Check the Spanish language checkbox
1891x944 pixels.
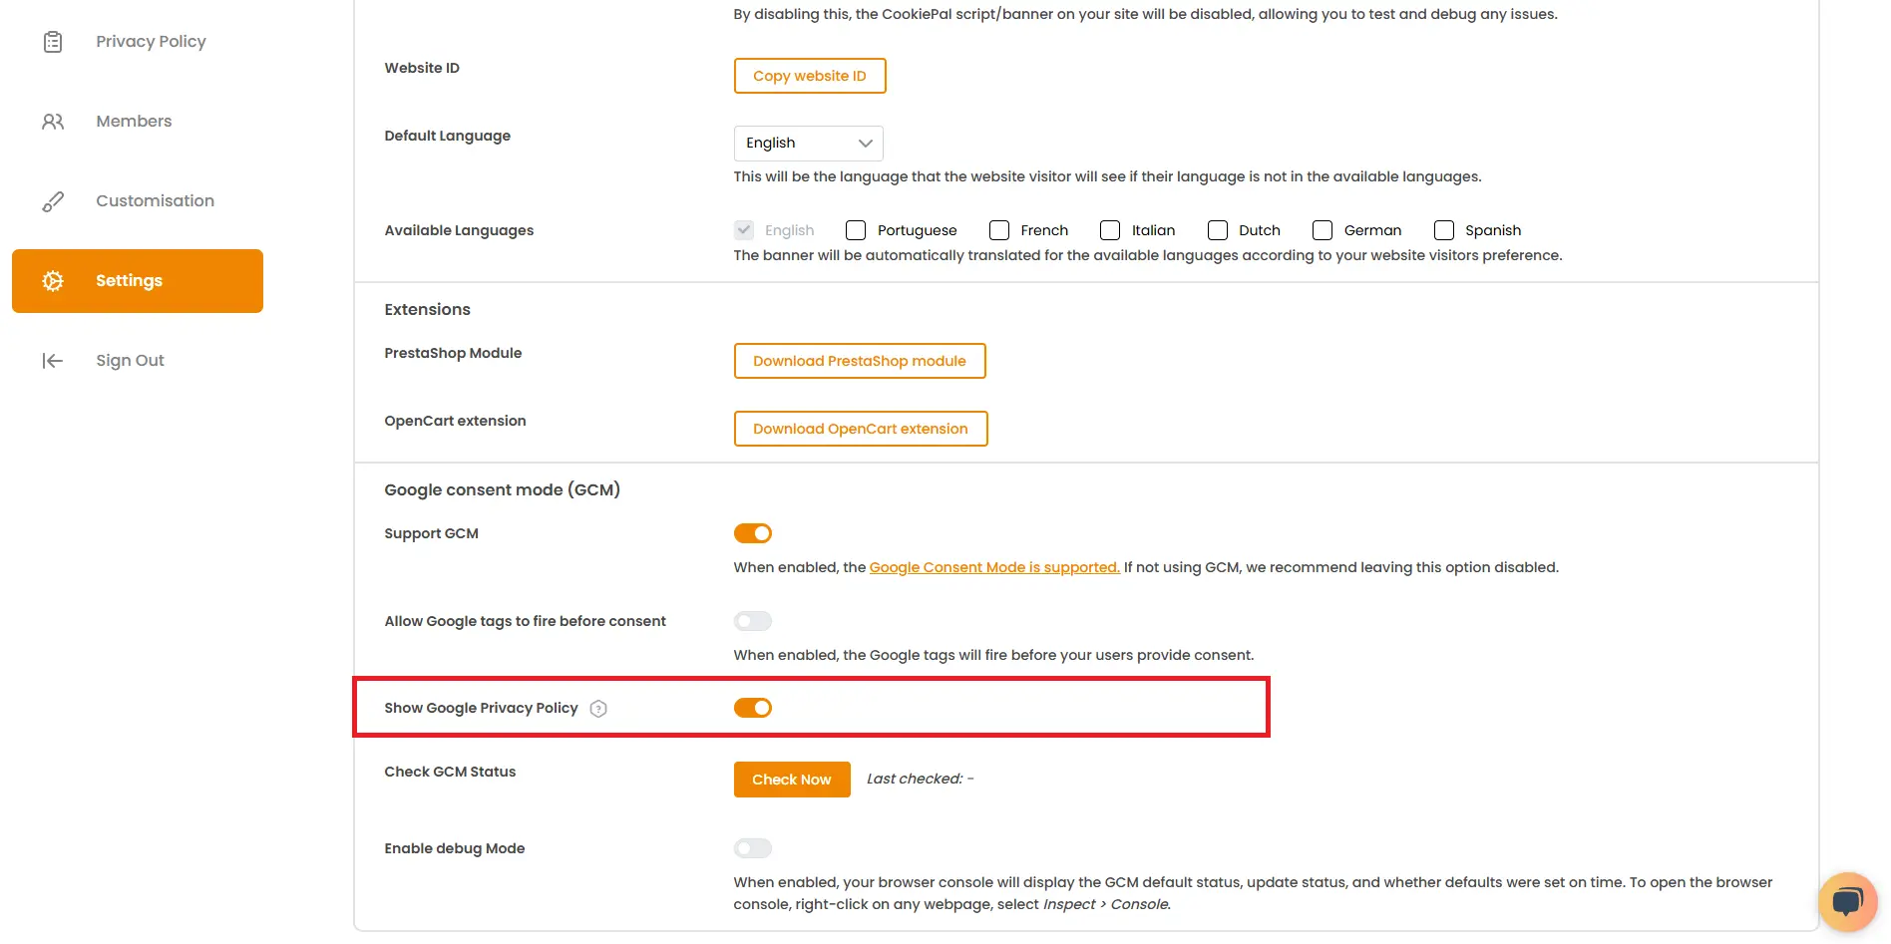coord(1444,229)
